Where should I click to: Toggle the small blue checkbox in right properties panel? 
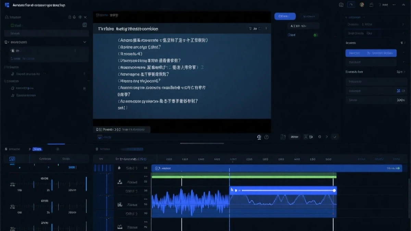point(398,91)
